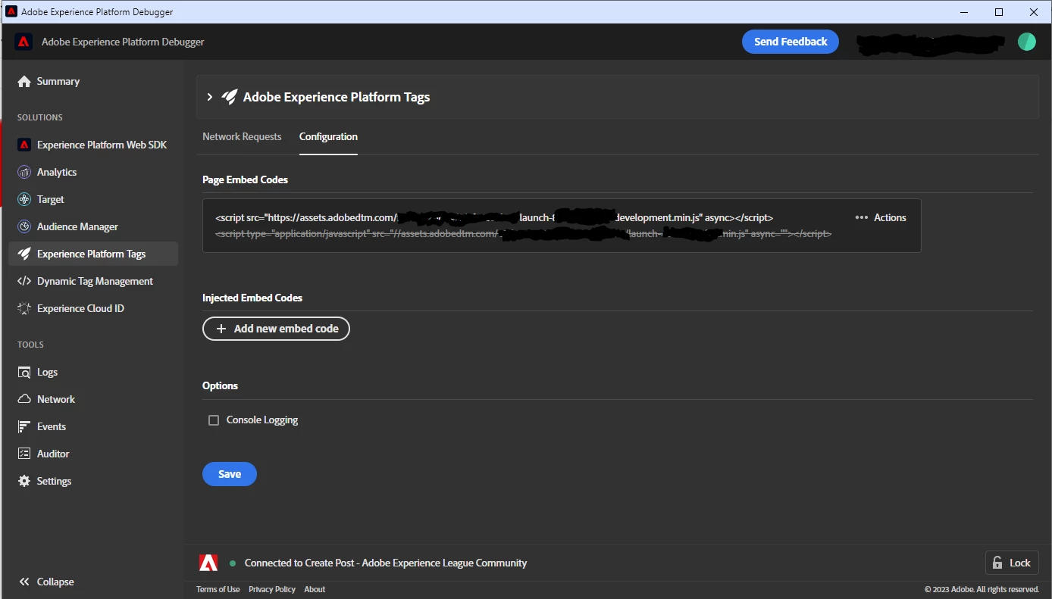
Task: Click the Events label in Tools
Action: coord(52,426)
